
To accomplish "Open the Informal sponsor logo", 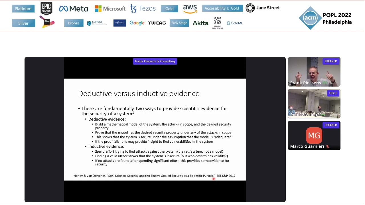I will (119, 23).
